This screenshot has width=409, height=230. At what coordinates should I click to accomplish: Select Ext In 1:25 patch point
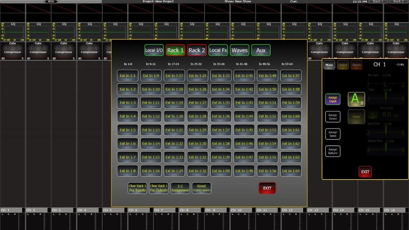click(x=198, y=76)
